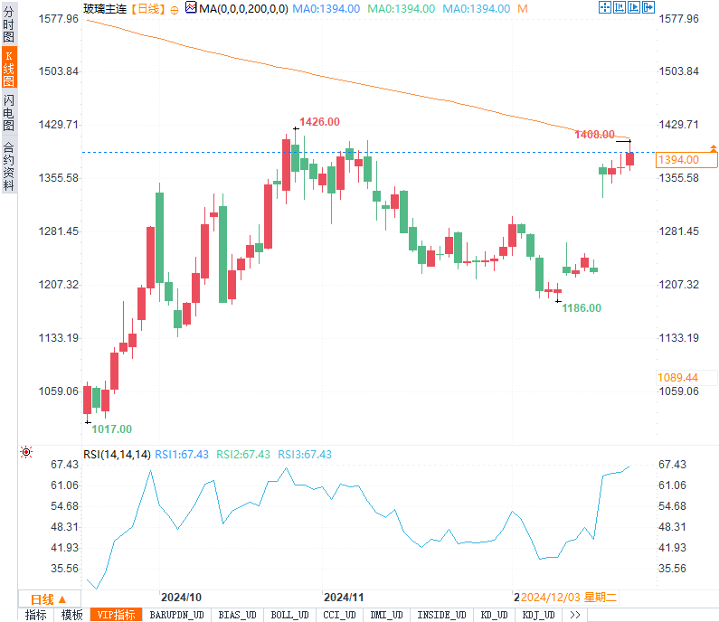
Task: Open the 日线 period dropdown at bottom left
Action: point(49,599)
